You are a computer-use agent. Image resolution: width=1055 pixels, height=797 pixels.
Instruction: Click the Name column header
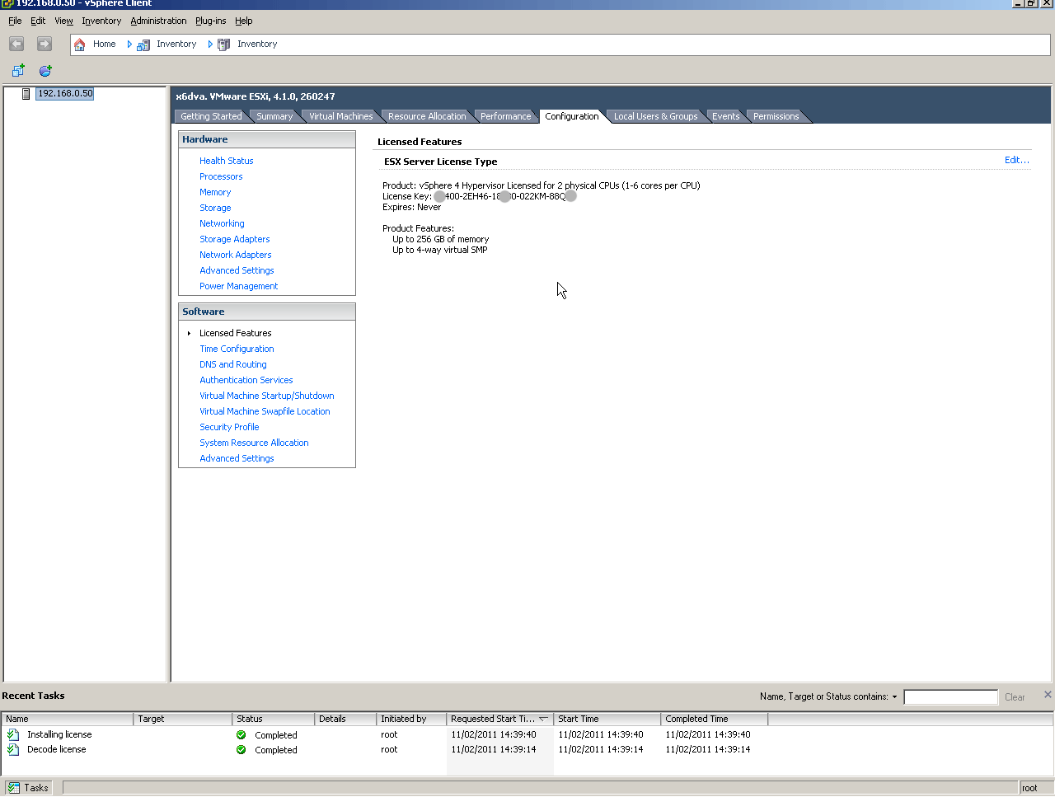[x=68, y=719]
